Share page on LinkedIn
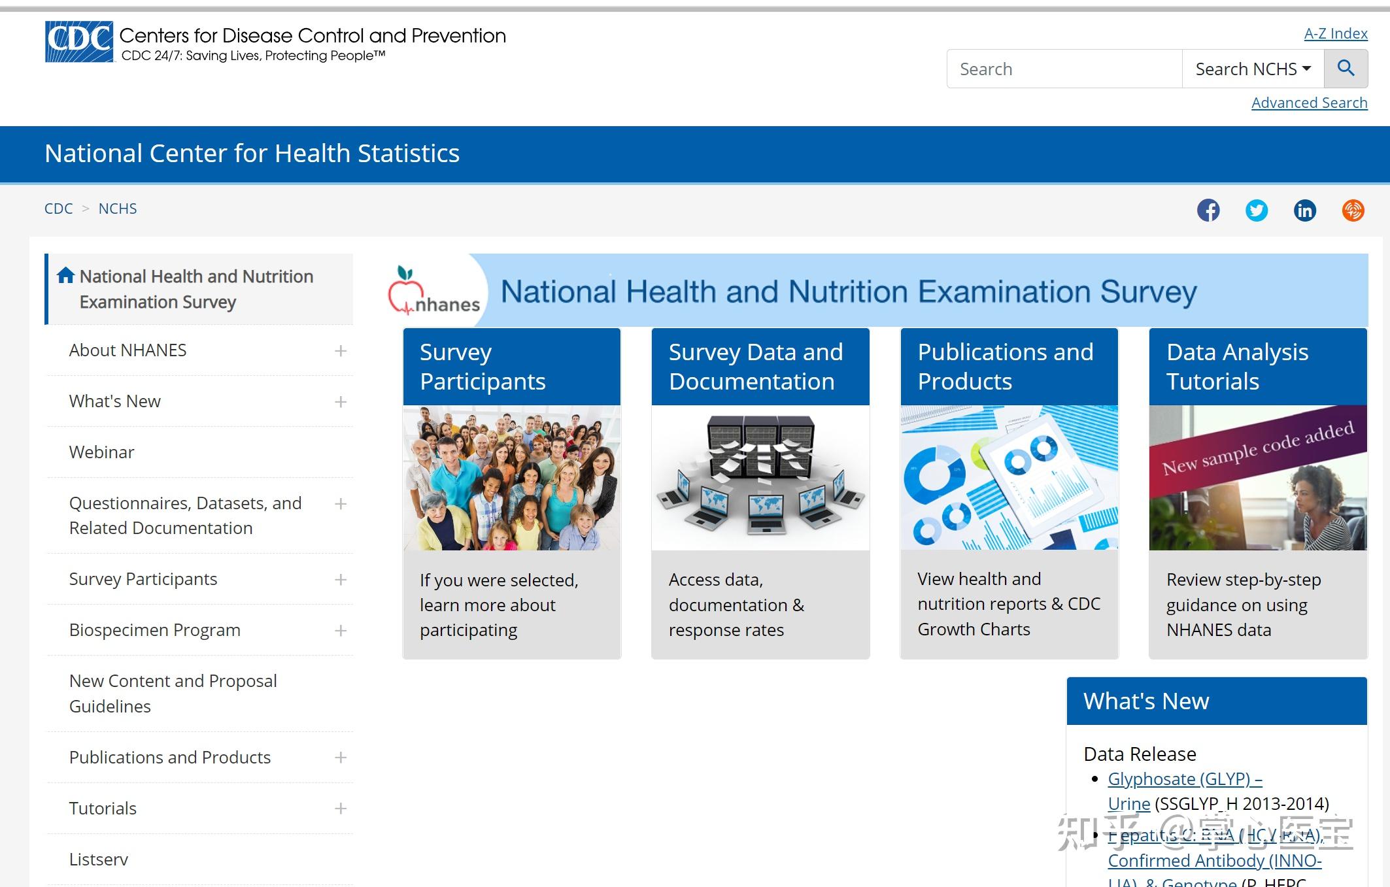Viewport: 1390px width, 887px height. (1304, 210)
